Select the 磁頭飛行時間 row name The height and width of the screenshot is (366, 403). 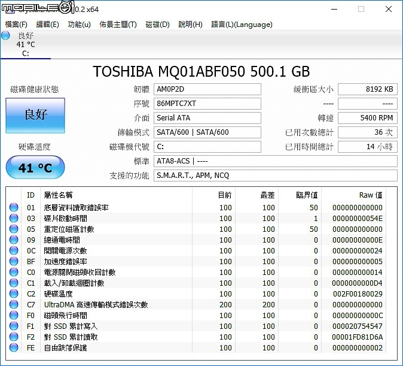(65, 316)
